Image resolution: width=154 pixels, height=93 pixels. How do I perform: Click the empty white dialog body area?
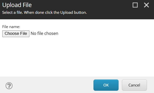pyautogui.click(x=77, y=57)
